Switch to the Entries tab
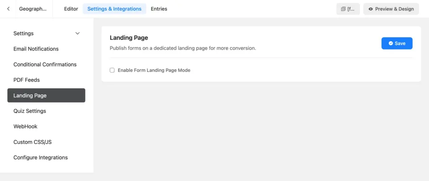 (x=159, y=9)
